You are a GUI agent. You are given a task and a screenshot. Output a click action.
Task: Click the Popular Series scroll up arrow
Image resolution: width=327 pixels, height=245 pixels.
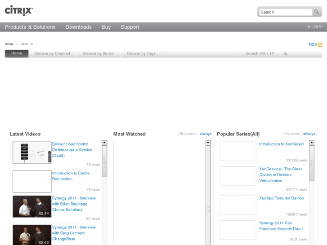(x=312, y=143)
